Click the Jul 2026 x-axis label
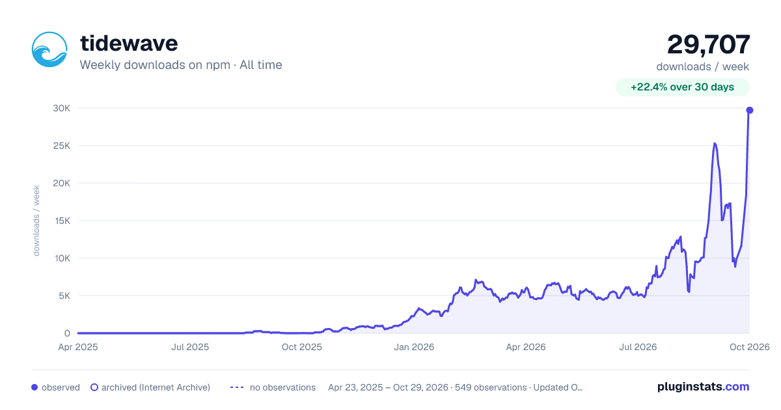Screen dimensions: 781x410 637,347
